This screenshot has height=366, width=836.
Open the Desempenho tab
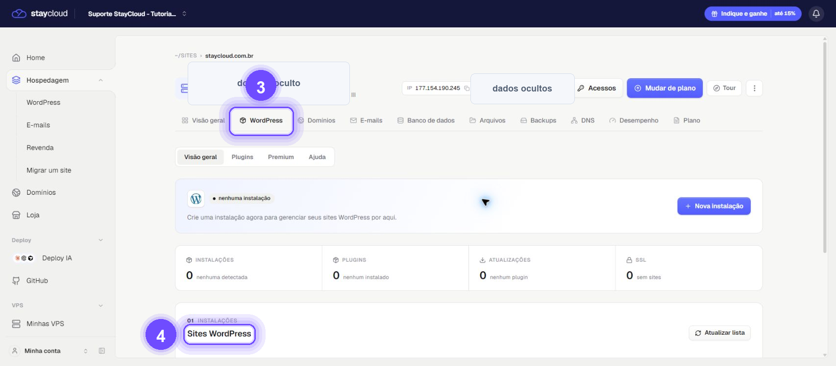(634, 120)
